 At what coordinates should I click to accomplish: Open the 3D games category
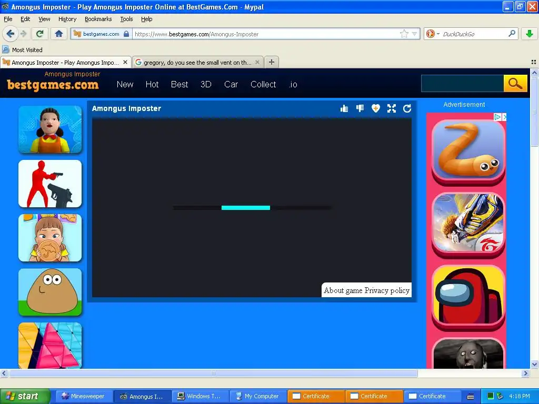pos(206,85)
